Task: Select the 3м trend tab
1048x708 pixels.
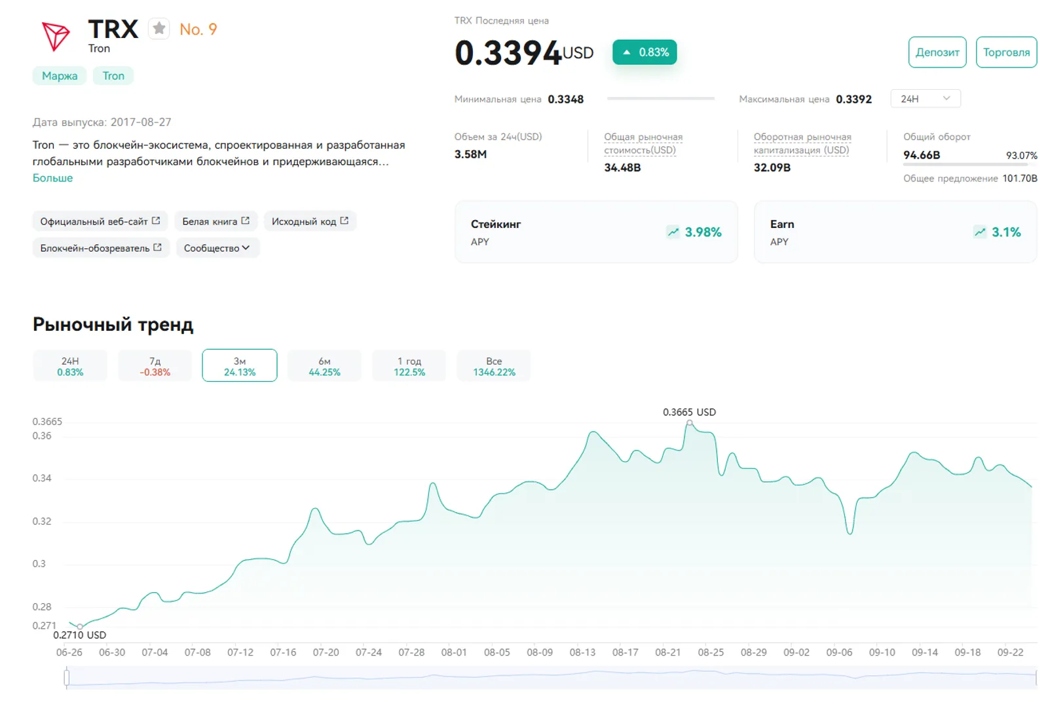Action: click(240, 366)
